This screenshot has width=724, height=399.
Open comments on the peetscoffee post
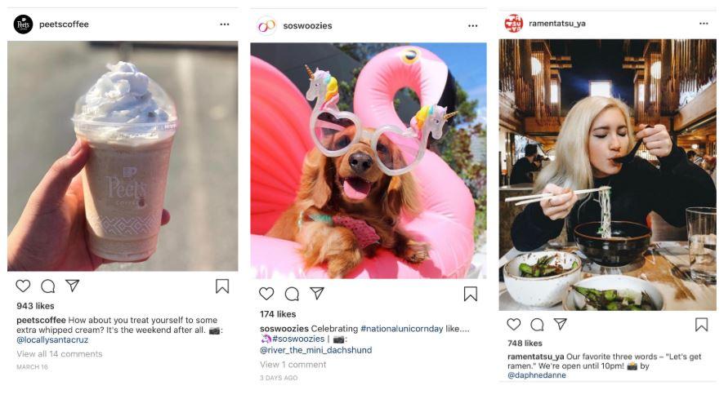[x=48, y=286]
